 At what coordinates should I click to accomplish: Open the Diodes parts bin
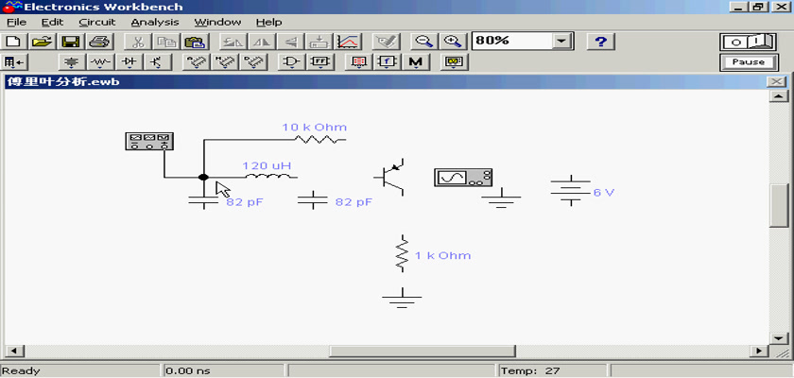coord(129,62)
